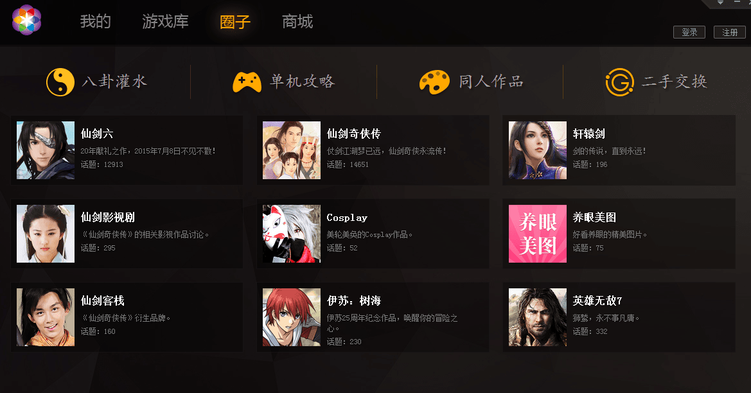Select the 轩辕剑 character thumbnail
Image resolution: width=751 pixels, height=393 pixels.
click(537, 150)
